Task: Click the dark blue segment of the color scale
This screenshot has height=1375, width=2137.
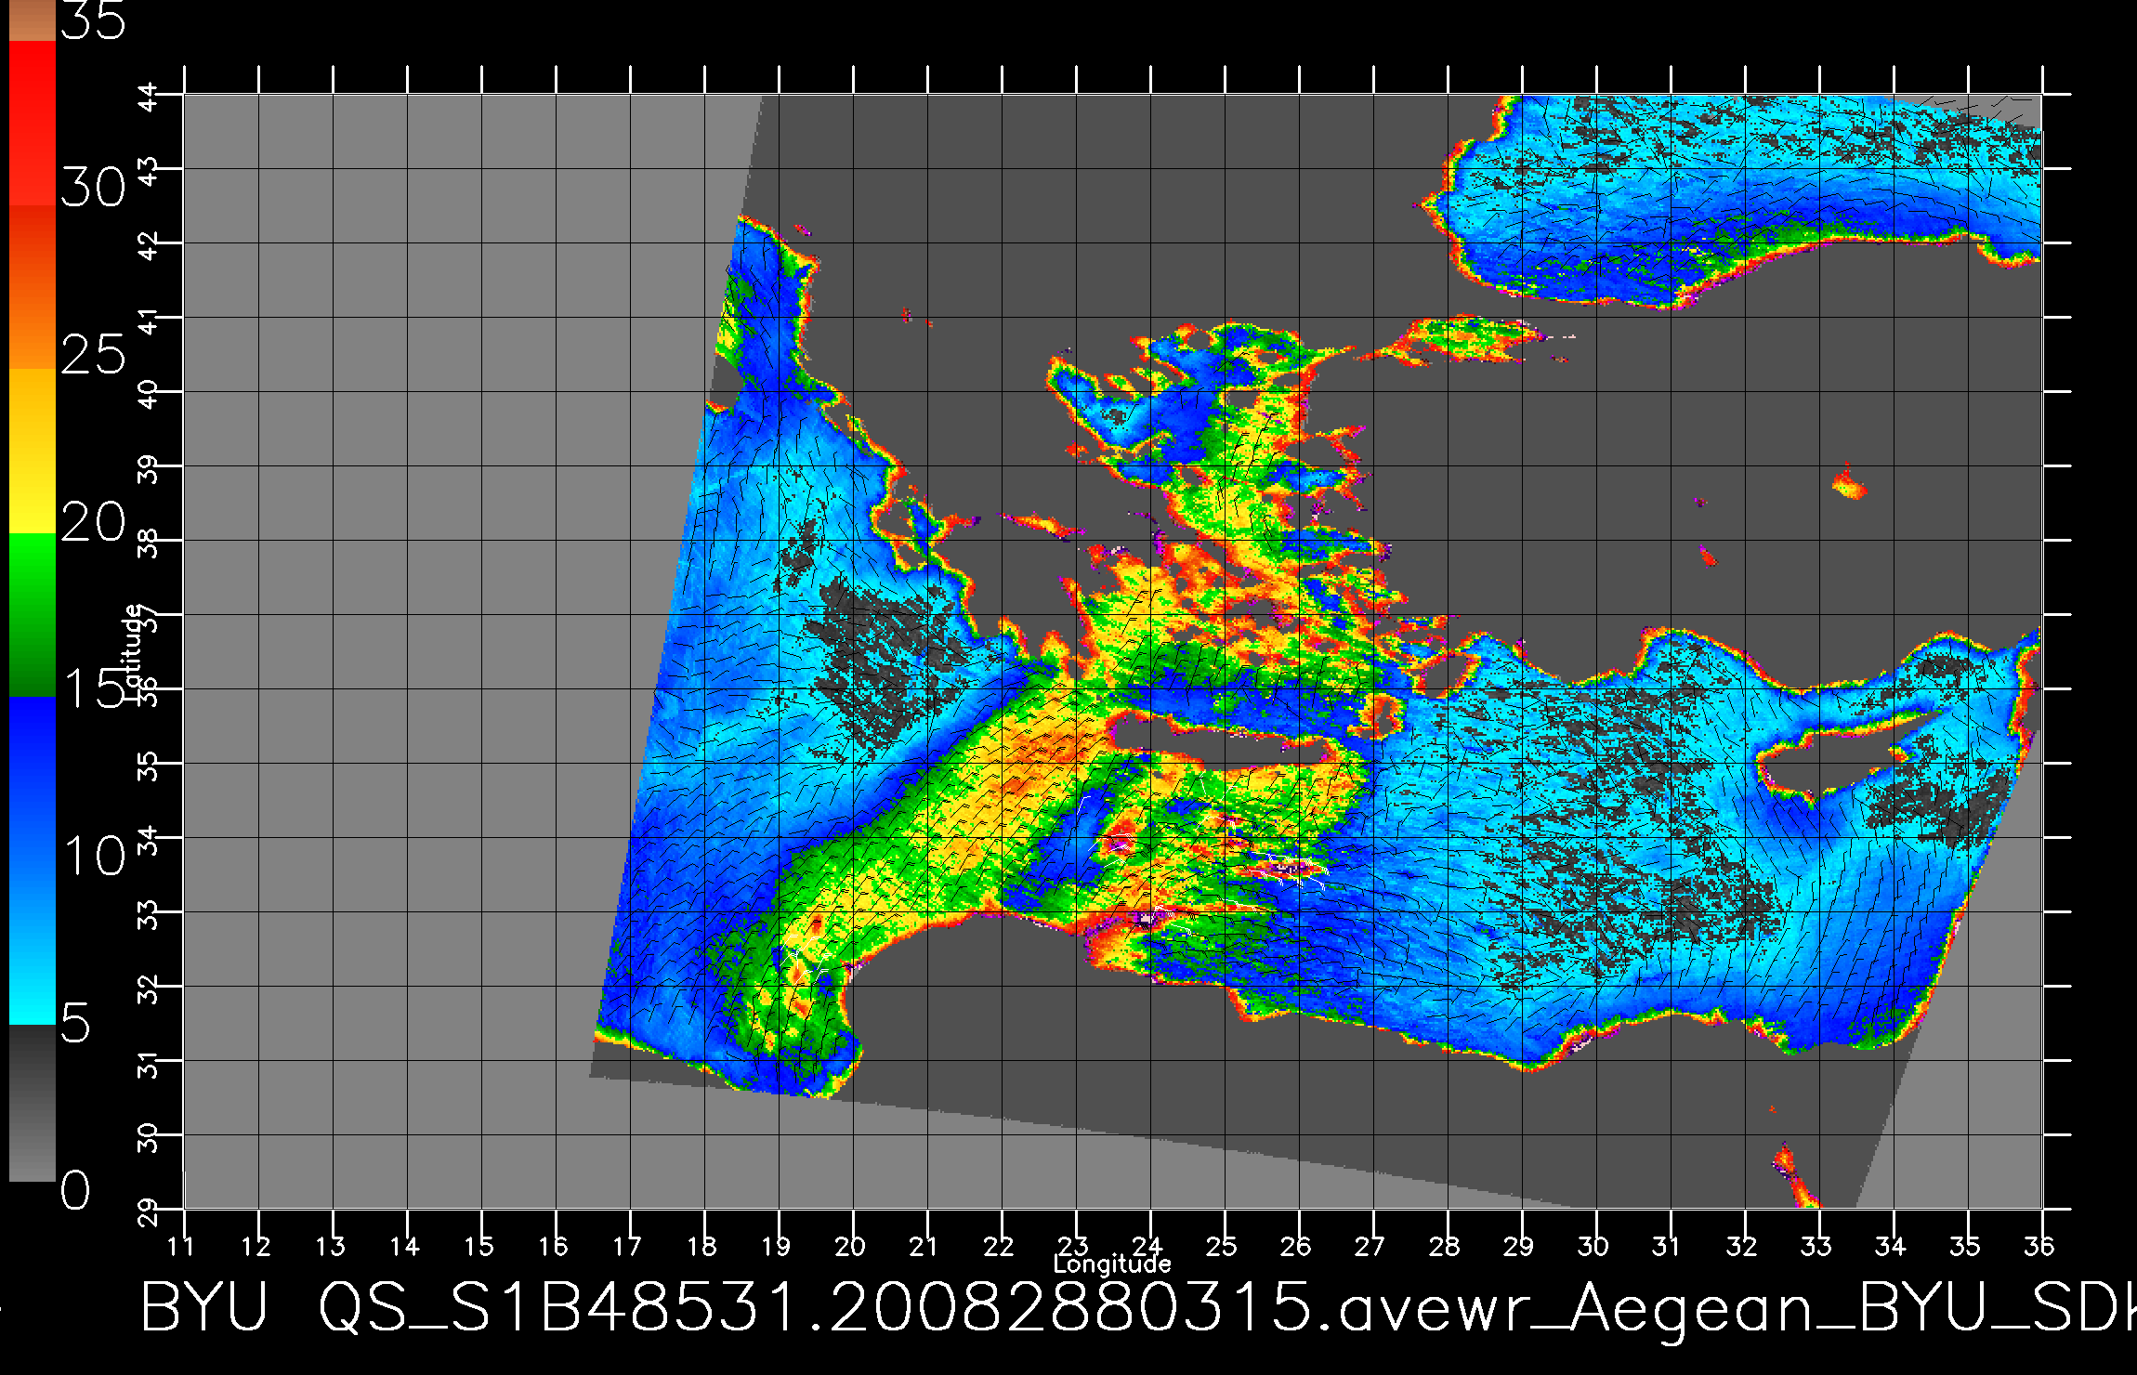Action: coord(32,779)
